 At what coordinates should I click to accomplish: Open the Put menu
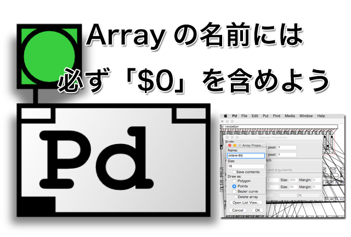pos(265,115)
